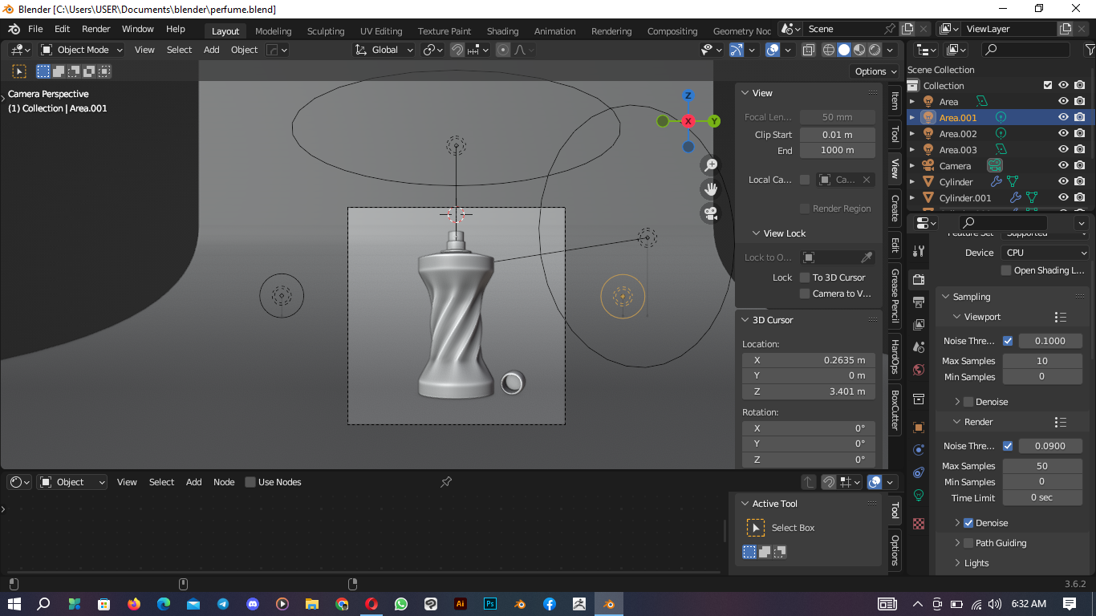Screen dimensions: 1096x616
Task: Toggle X-Ray in the viewport header
Action: point(808,50)
